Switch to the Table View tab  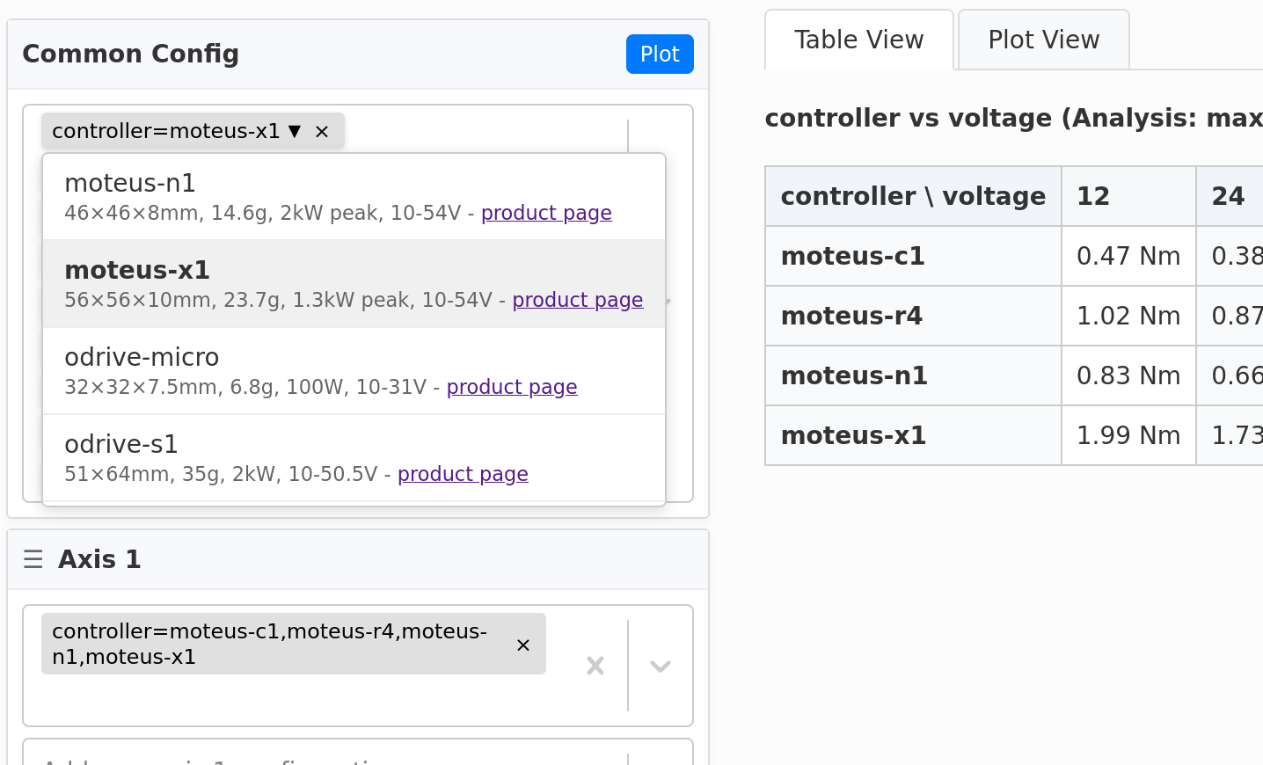[x=858, y=40]
